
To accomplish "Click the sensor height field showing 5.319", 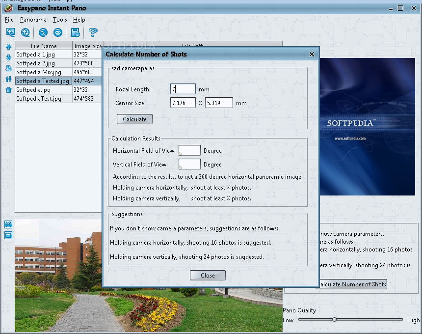I will tap(219, 103).
